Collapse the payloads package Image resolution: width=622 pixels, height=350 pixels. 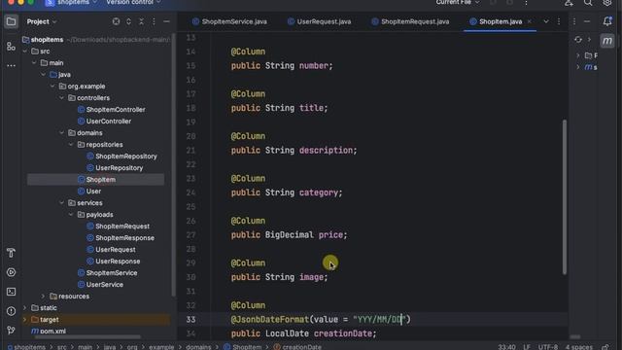tap(71, 215)
